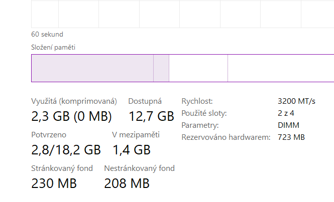Click the "230 MB" paged pool value
The image size is (334, 202).
tap(54, 183)
